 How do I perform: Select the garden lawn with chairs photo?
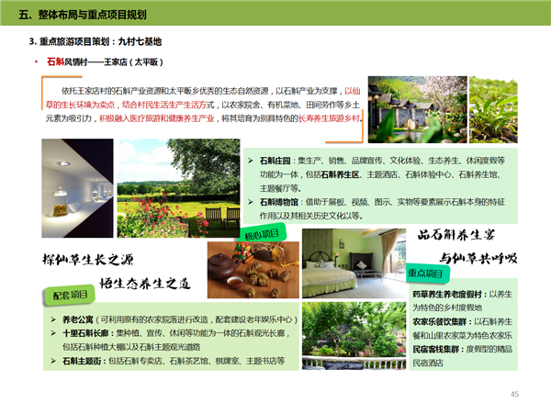[x=179, y=189]
